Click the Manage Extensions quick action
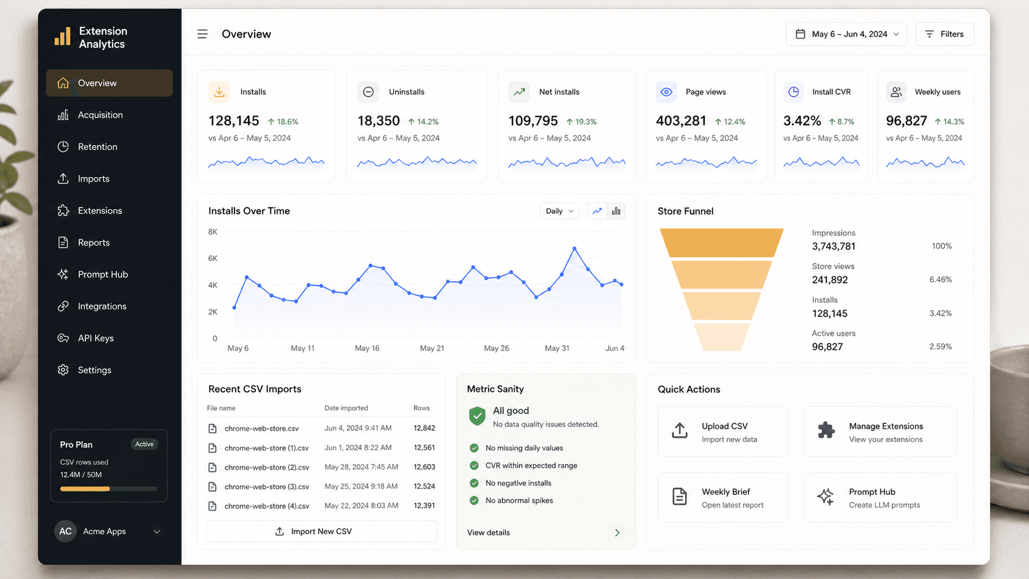 point(880,432)
